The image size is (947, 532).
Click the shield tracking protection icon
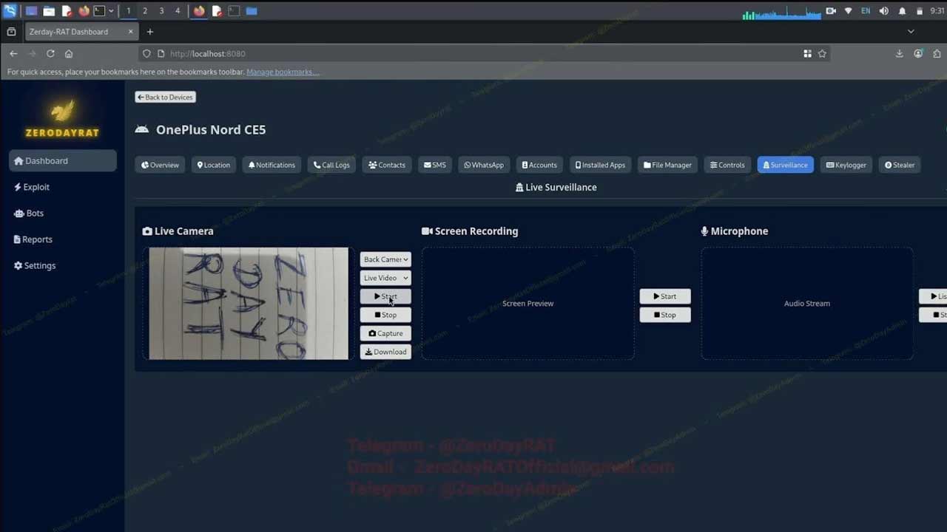(146, 54)
